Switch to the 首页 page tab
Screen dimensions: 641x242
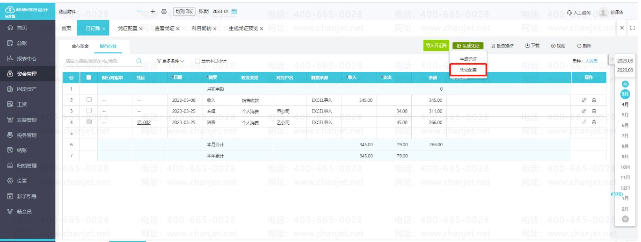66,28
